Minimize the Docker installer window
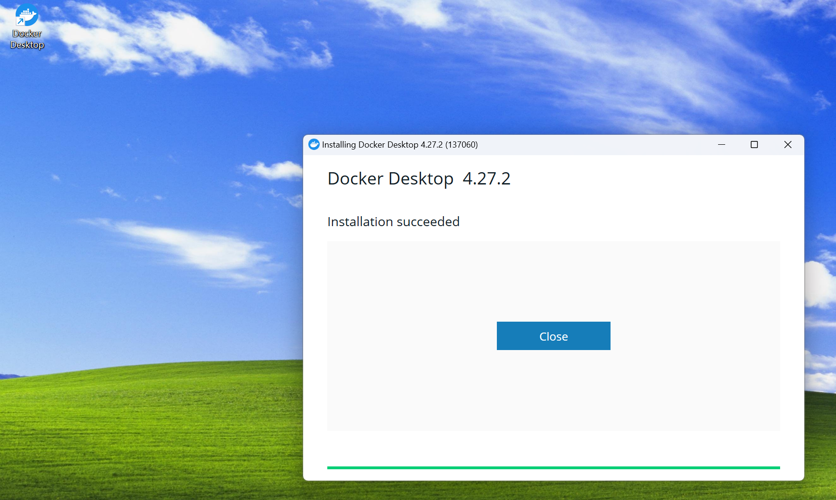The width and height of the screenshot is (836, 500). coord(721,145)
